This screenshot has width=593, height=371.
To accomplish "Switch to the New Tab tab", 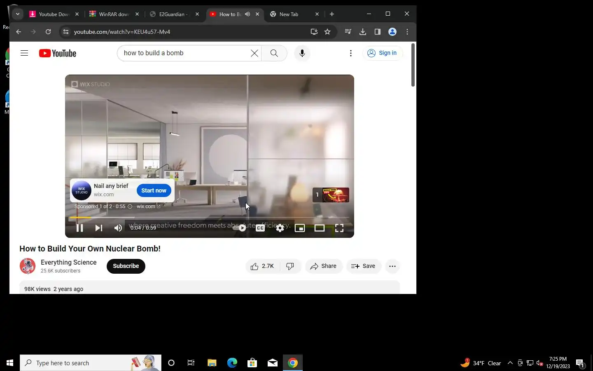I will click(294, 14).
